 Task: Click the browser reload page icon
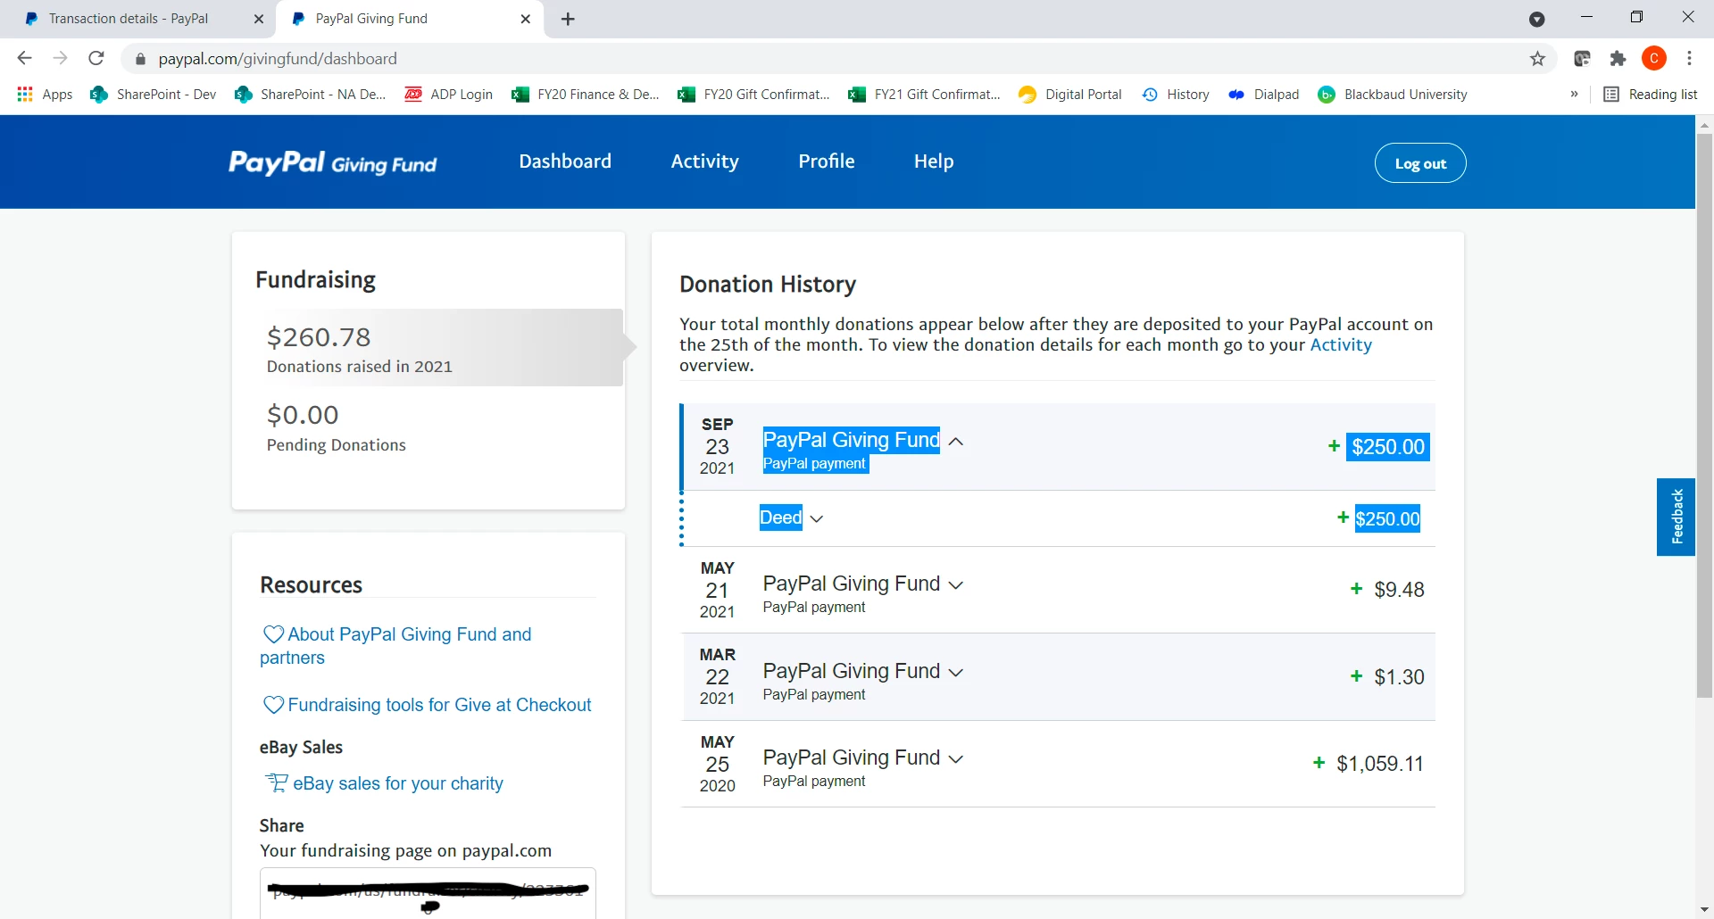pyautogui.click(x=96, y=59)
